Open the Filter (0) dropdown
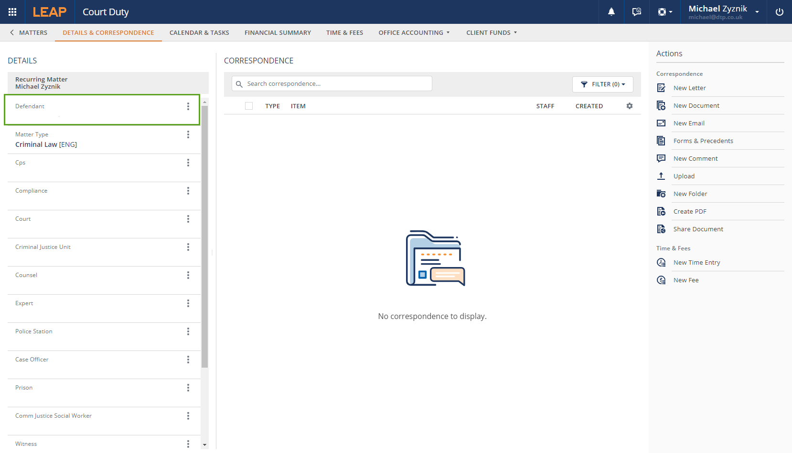Viewport: 792px width, 453px height. coord(602,84)
